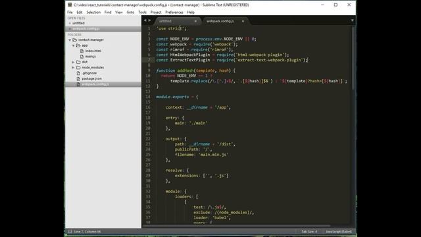Click the package.json file icon
421x237 pixels.
click(x=78, y=79)
